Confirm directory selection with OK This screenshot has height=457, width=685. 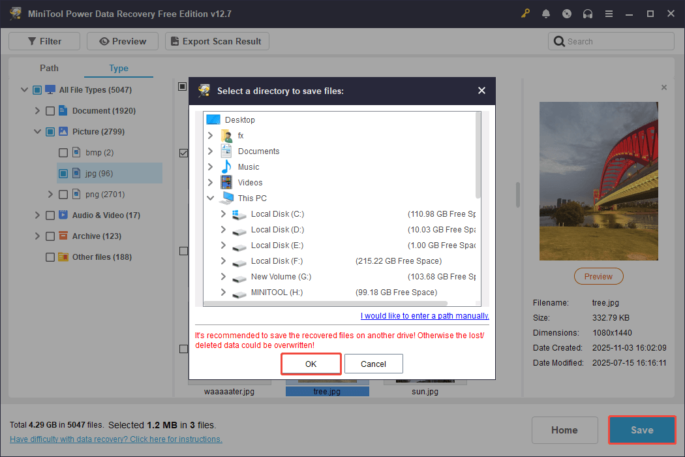(x=311, y=364)
